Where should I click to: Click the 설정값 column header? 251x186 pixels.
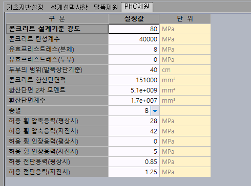coord(134,18)
